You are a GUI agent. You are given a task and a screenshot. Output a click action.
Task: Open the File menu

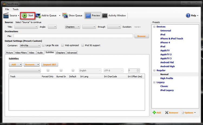pos(7,9)
